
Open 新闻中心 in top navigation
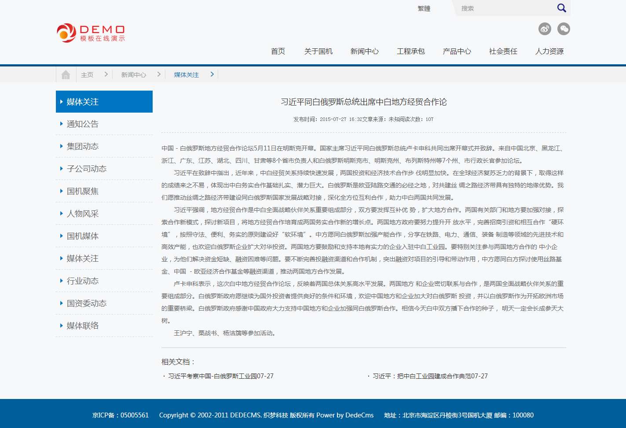(x=364, y=51)
